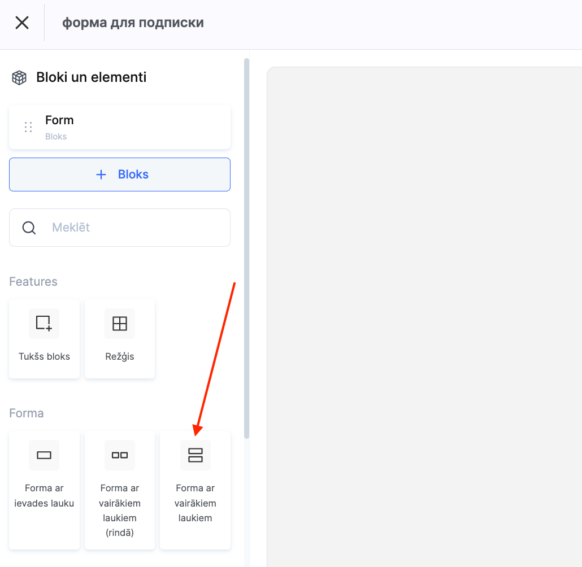
Task: Select the Tukšs bloks icon
Action: (x=44, y=324)
